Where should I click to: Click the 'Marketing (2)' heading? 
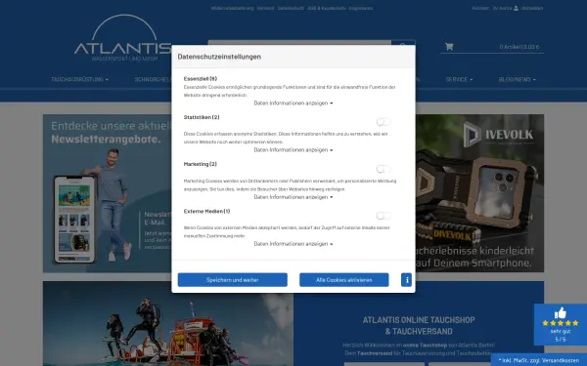click(201, 164)
